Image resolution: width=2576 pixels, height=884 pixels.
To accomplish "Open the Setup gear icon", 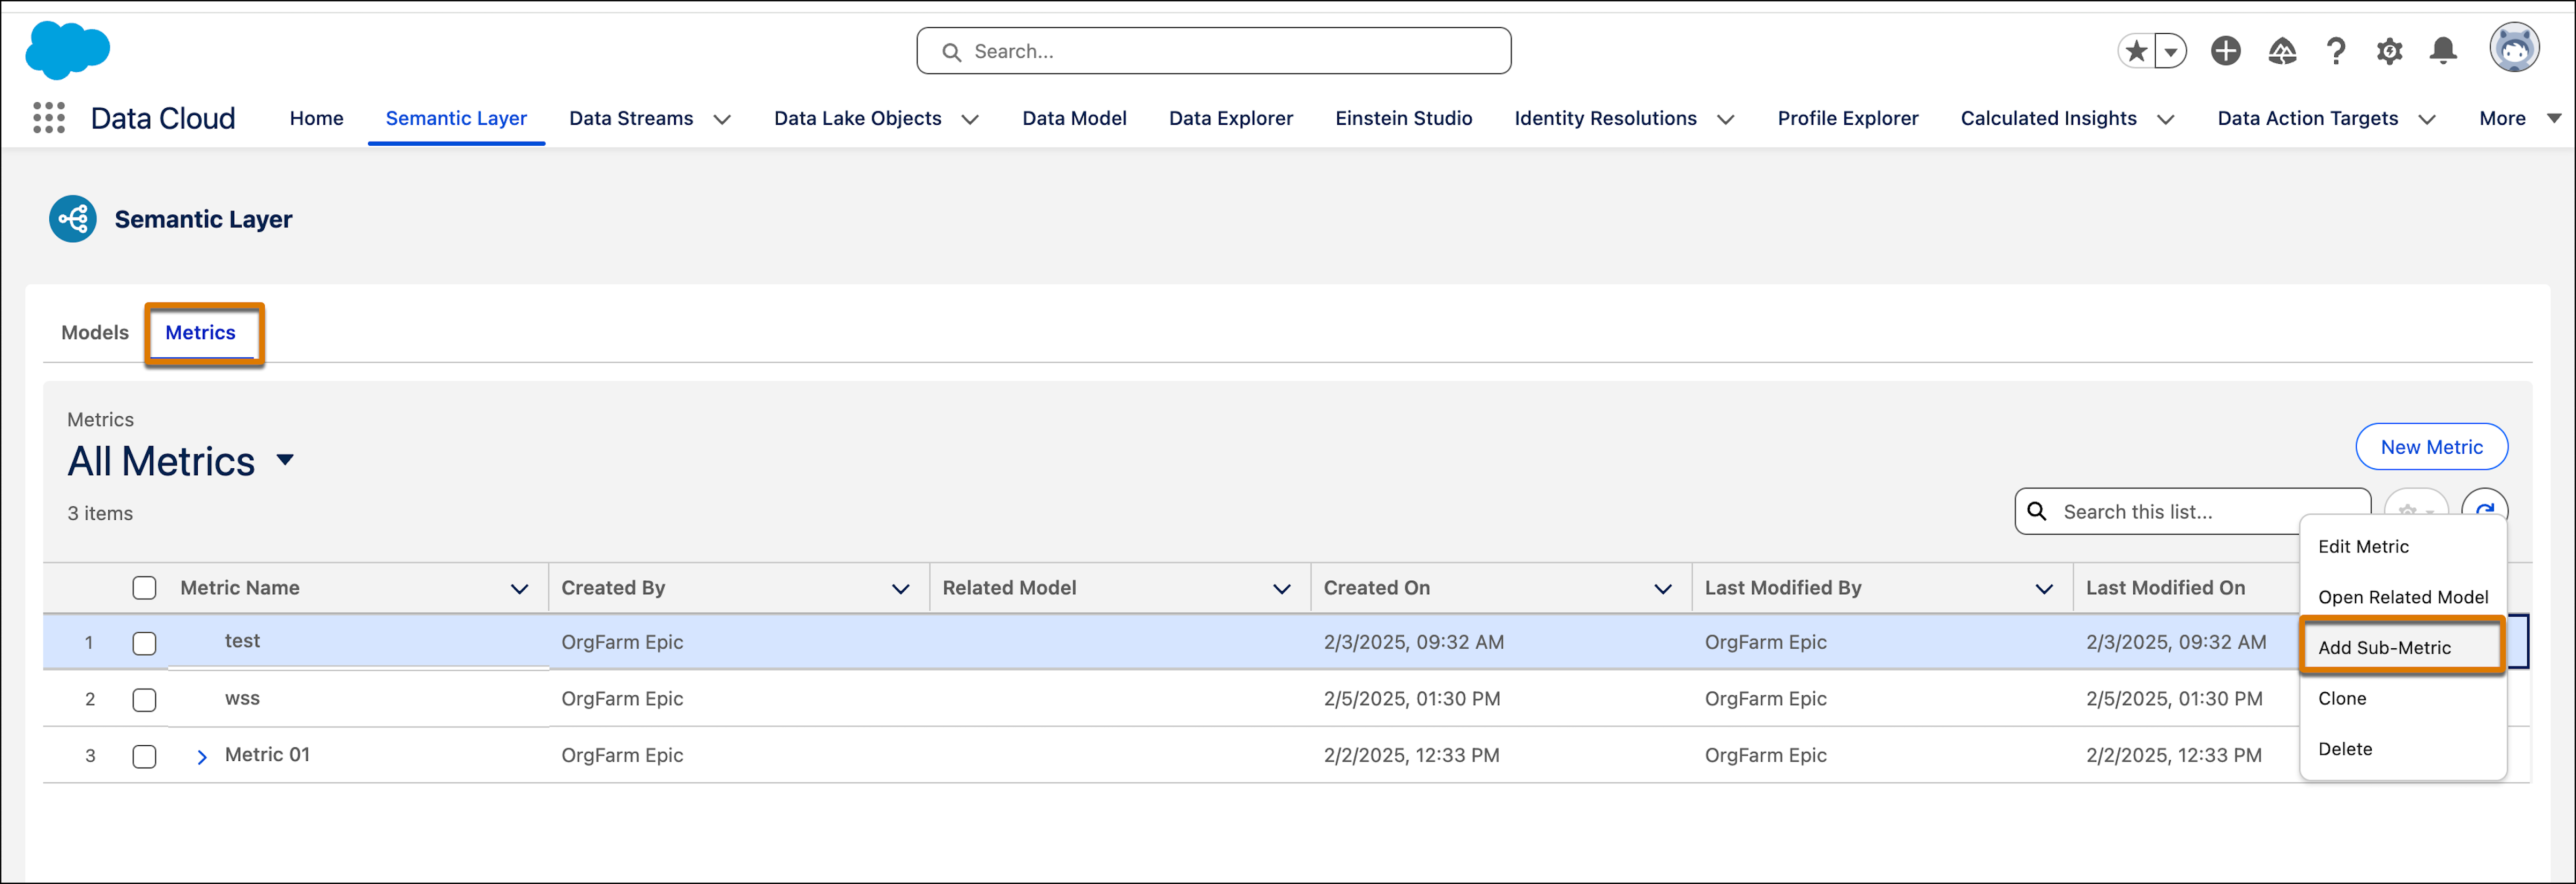I will (x=2390, y=51).
